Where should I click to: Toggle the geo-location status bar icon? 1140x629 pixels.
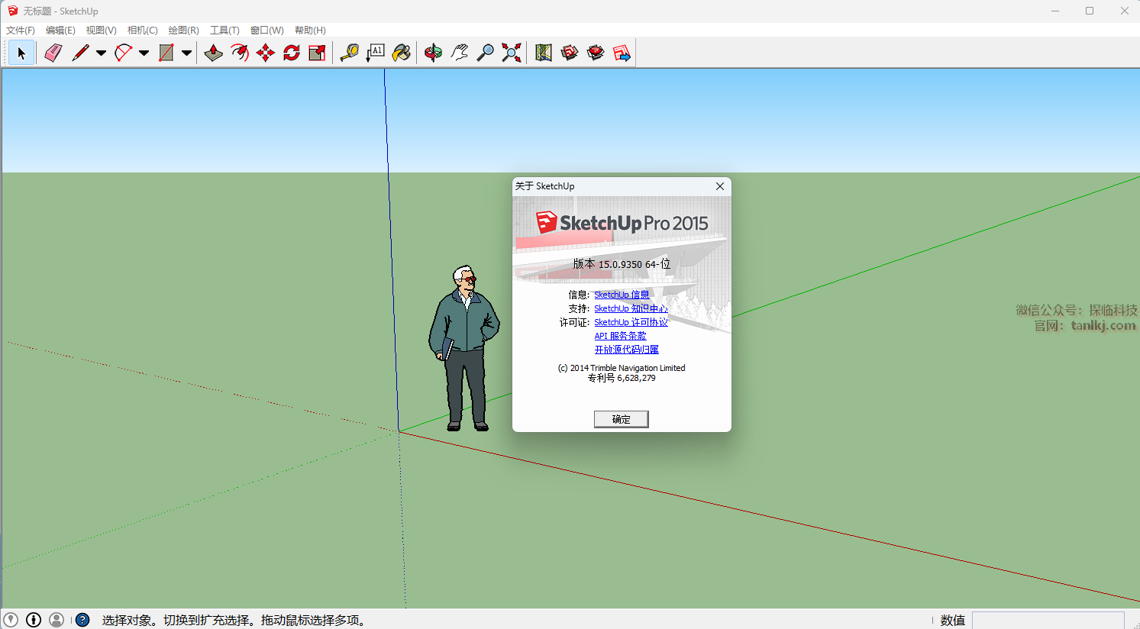(11, 620)
